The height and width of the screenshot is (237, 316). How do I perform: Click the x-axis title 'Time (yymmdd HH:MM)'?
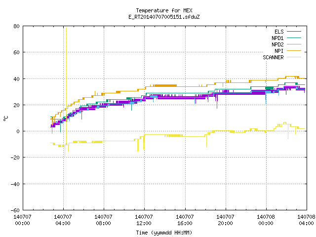click(164, 233)
